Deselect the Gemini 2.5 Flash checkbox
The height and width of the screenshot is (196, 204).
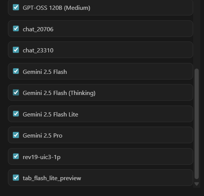click(16, 71)
